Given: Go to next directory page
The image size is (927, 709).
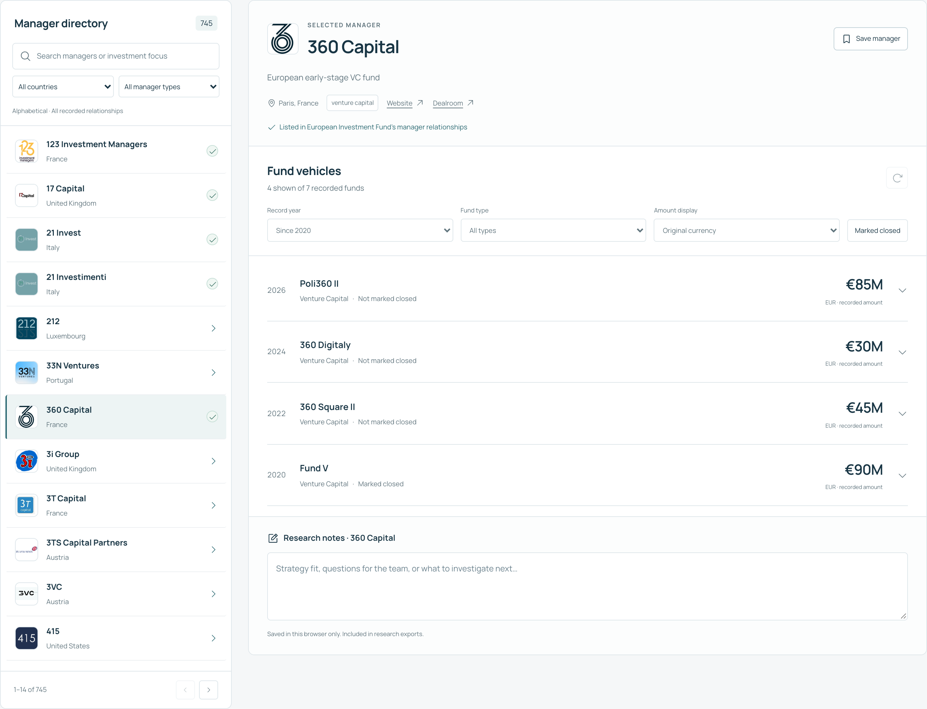Looking at the screenshot, I should 209,690.
